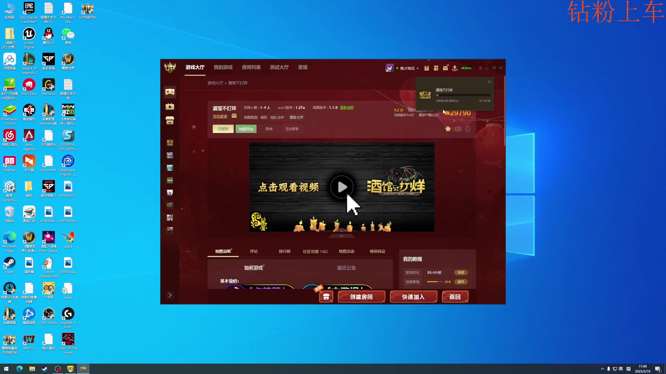666x374 pixels.
Task: Switch to the 最近公告 section
Action: [x=347, y=268]
